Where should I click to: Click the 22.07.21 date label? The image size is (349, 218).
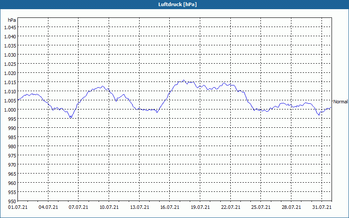[231, 208]
